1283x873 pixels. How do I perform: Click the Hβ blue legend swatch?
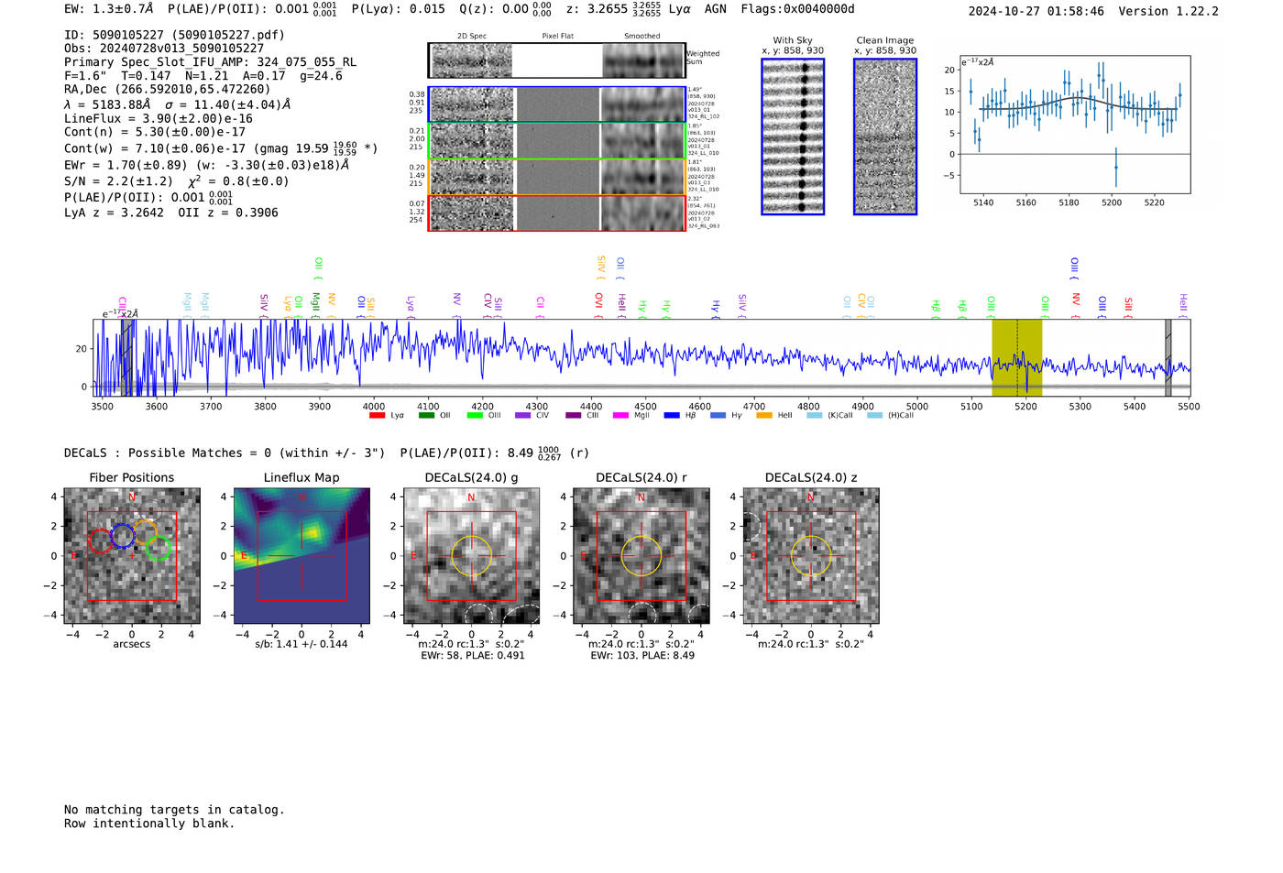pos(672,416)
